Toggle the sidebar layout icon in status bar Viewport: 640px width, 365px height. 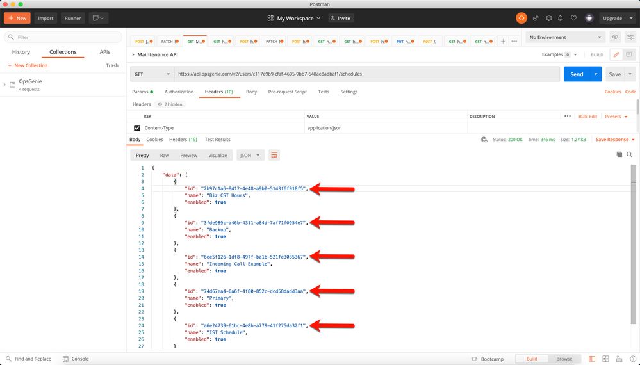click(592, 359)
